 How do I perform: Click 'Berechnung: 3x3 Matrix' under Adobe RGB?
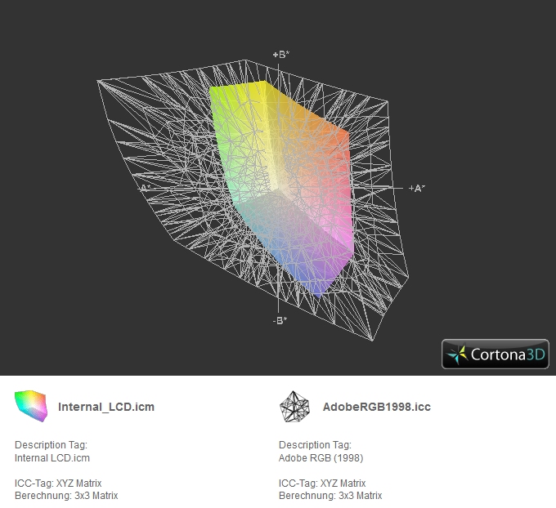pos(330,496)
